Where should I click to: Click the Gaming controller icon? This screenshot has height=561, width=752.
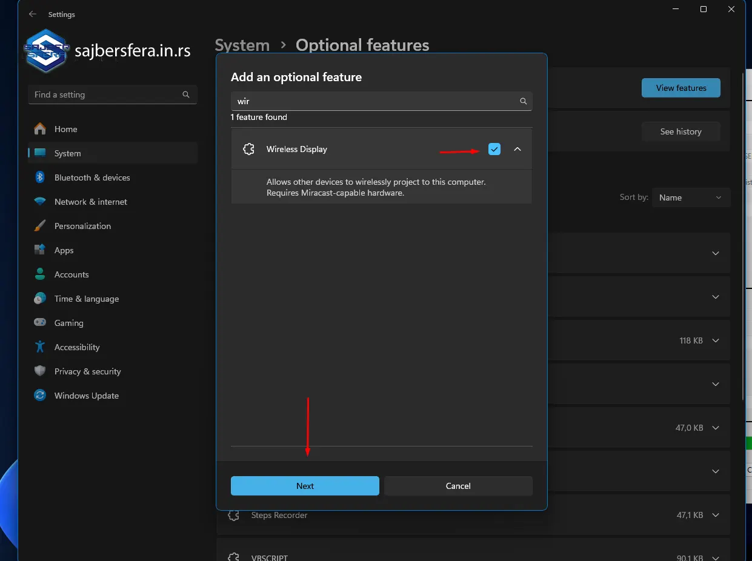click(x=40, y=323)
